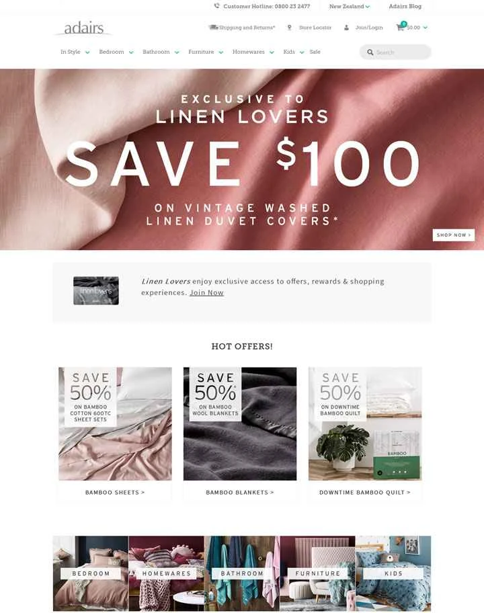Expand the New Zealand country dropdown

(349, 6)
